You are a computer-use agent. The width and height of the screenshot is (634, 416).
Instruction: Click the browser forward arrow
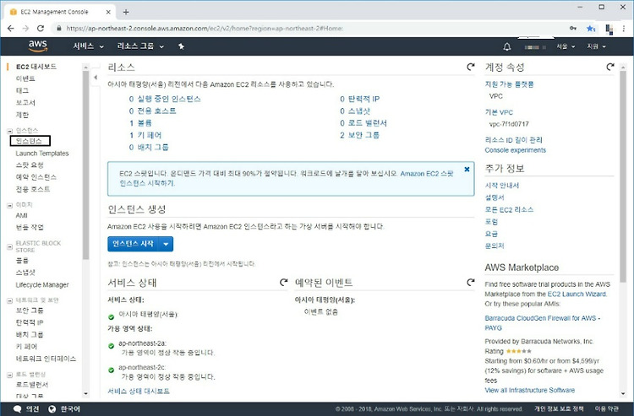click(25, 28)
